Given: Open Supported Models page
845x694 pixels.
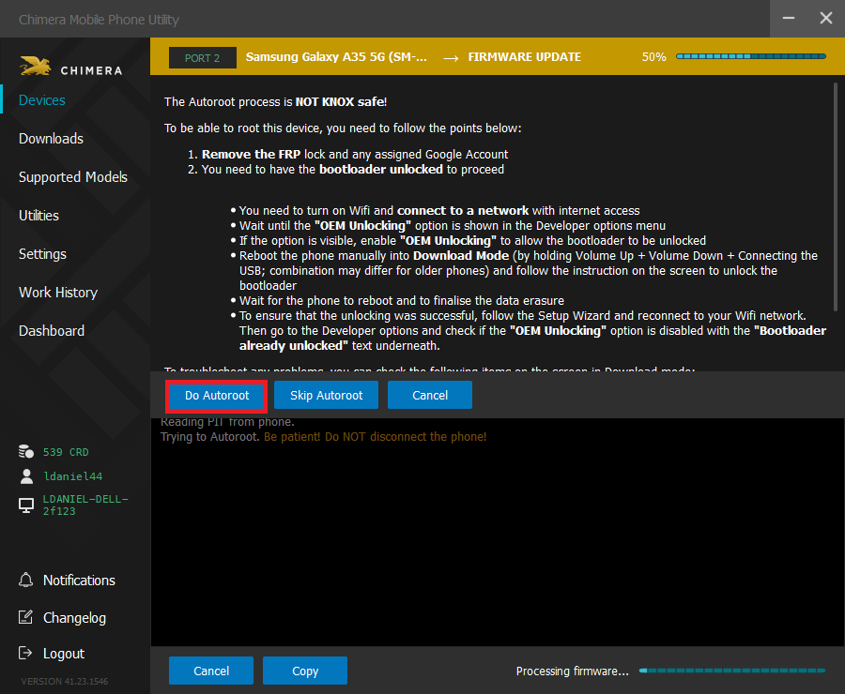Looking at the screenshot, I should [72, 177].
